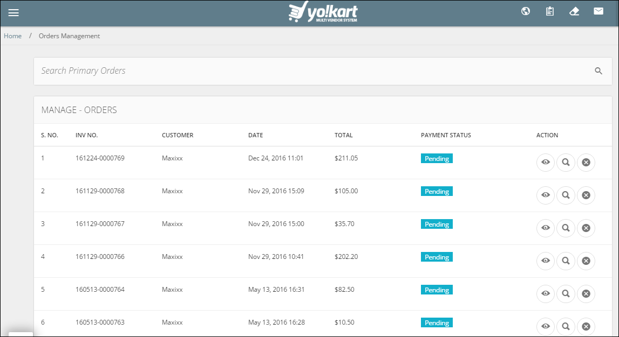Viewport: 619px width, 337px height.
Task: View order 161129-0000767 with eye icon
Action: click(x=546, y=228)
